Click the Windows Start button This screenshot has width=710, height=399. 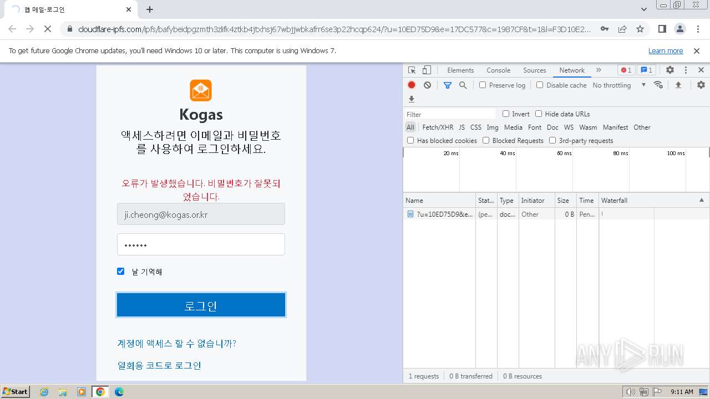click(16, 392)
